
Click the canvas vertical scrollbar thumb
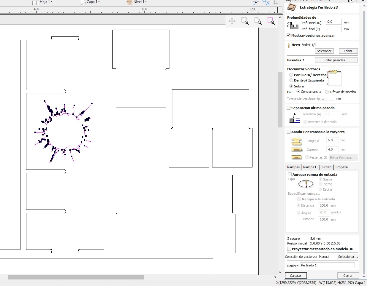(x=280, y=100)
